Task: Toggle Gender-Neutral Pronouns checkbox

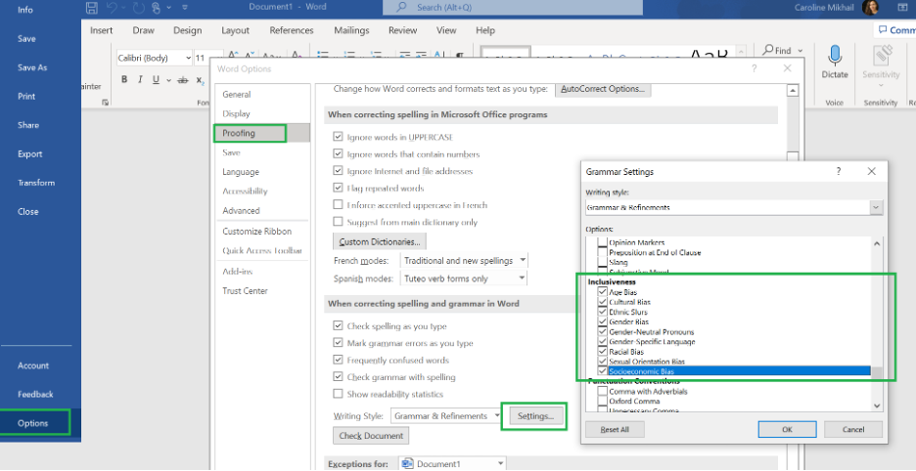Action: [x=603, y=331]
